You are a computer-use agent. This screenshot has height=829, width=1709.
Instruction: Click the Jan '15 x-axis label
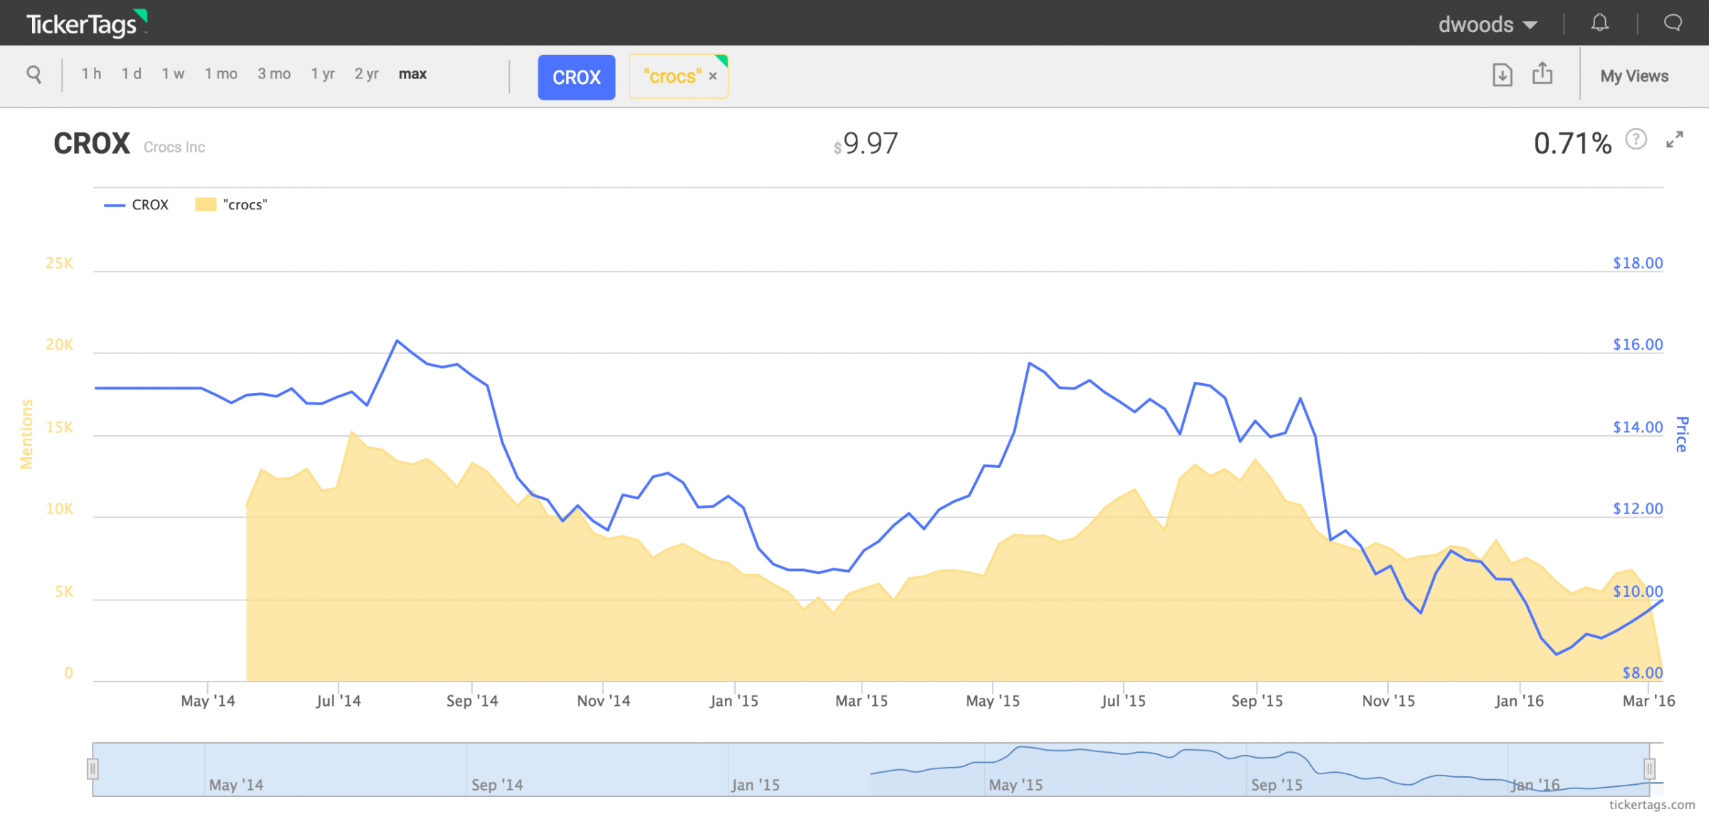coord(734,701)
